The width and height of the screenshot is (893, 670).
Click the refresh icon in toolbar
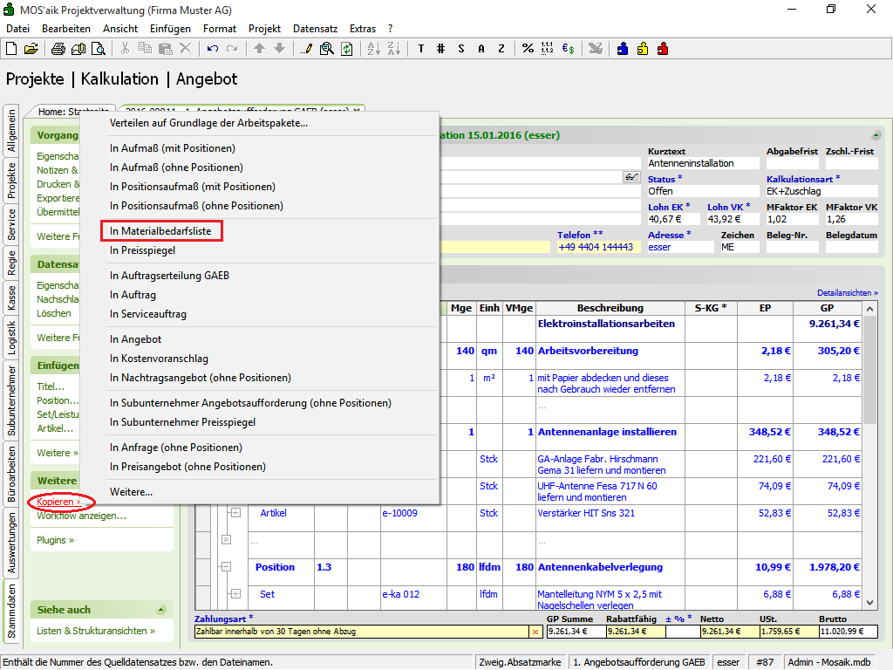click(x=347, y=49)
